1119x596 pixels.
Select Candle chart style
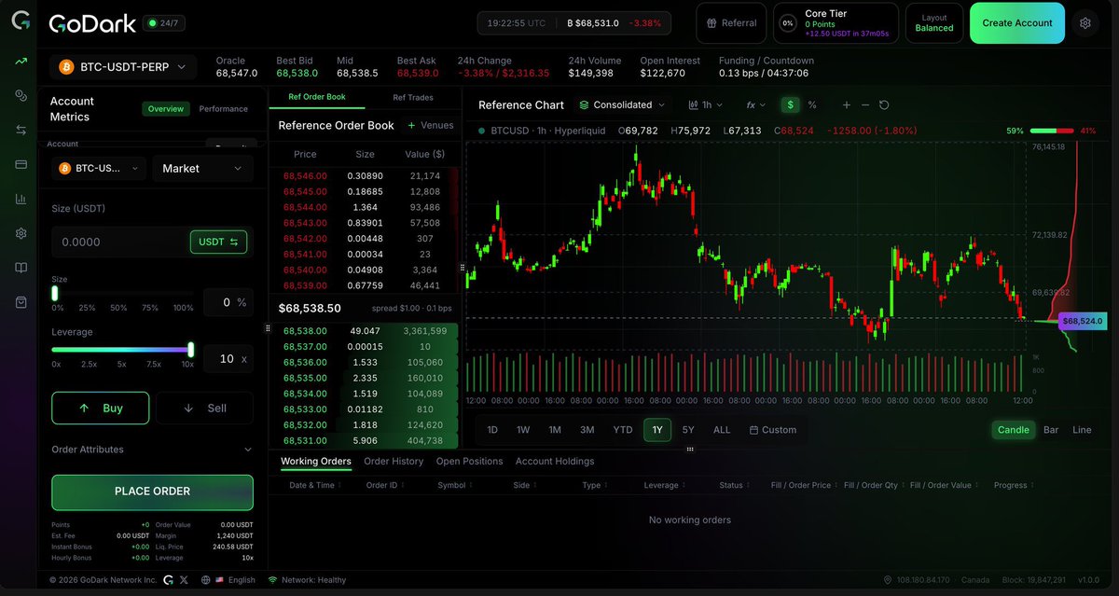[1013, 430]
